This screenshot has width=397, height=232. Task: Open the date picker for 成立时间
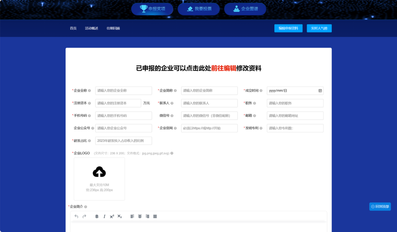click(319, 91)
